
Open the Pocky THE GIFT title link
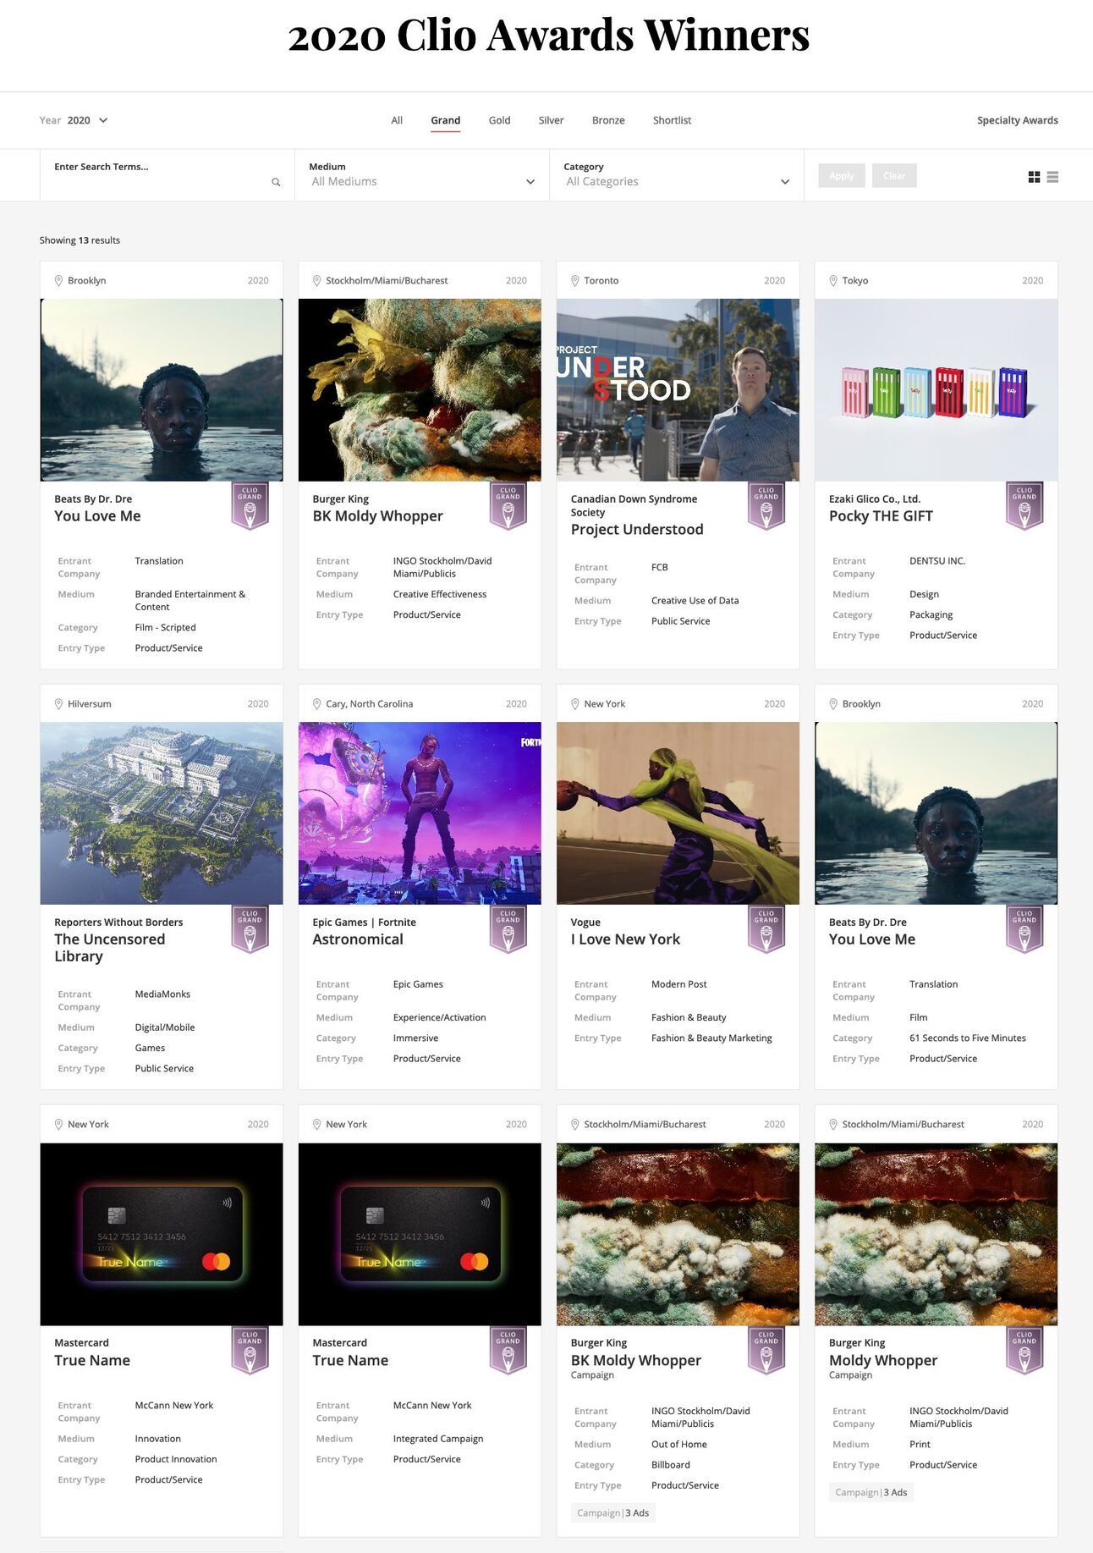881,516
